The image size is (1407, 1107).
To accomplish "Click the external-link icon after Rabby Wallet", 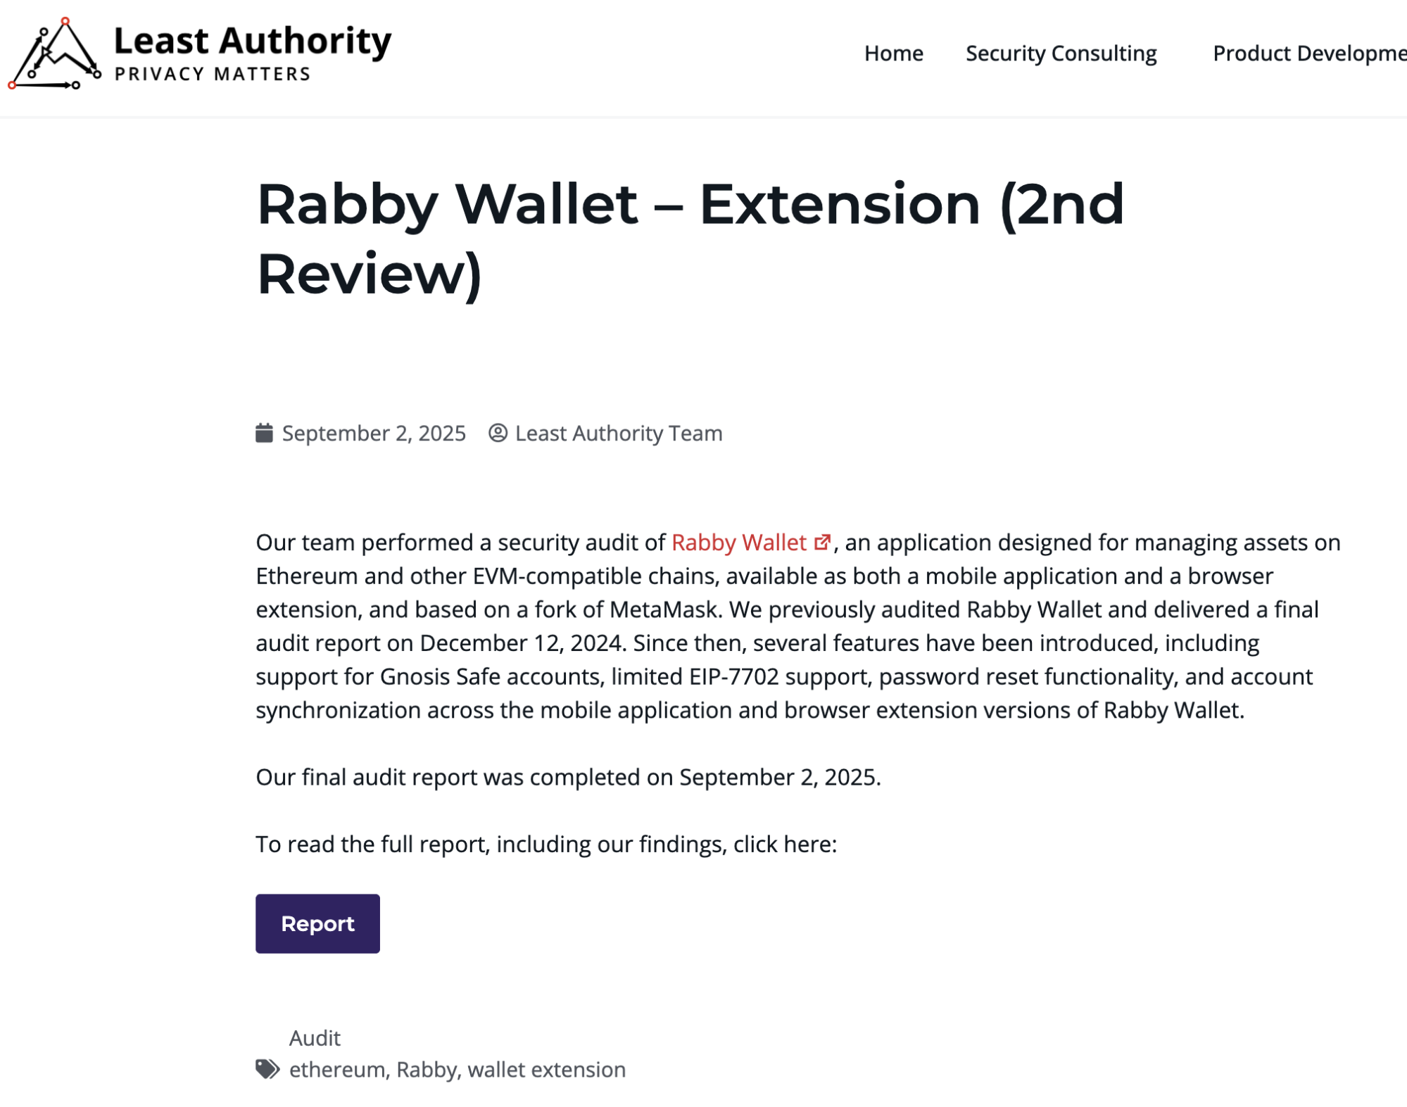I will coord(821,543).
